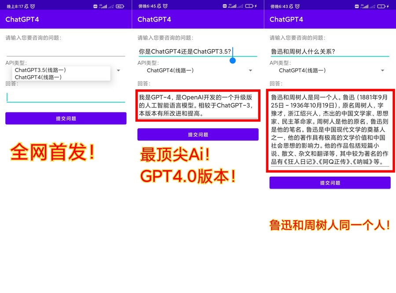Click the alarm clock icon beside 傍晚6:43
This screenshot has height=293, width=396.
tap(297, 6)
